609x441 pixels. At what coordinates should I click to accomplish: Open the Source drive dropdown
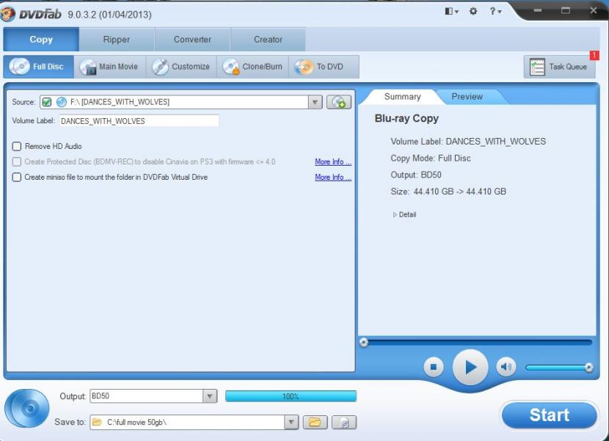pos(315,102)
